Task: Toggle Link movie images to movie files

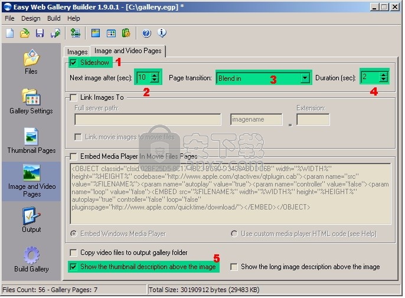Action: 78,137
